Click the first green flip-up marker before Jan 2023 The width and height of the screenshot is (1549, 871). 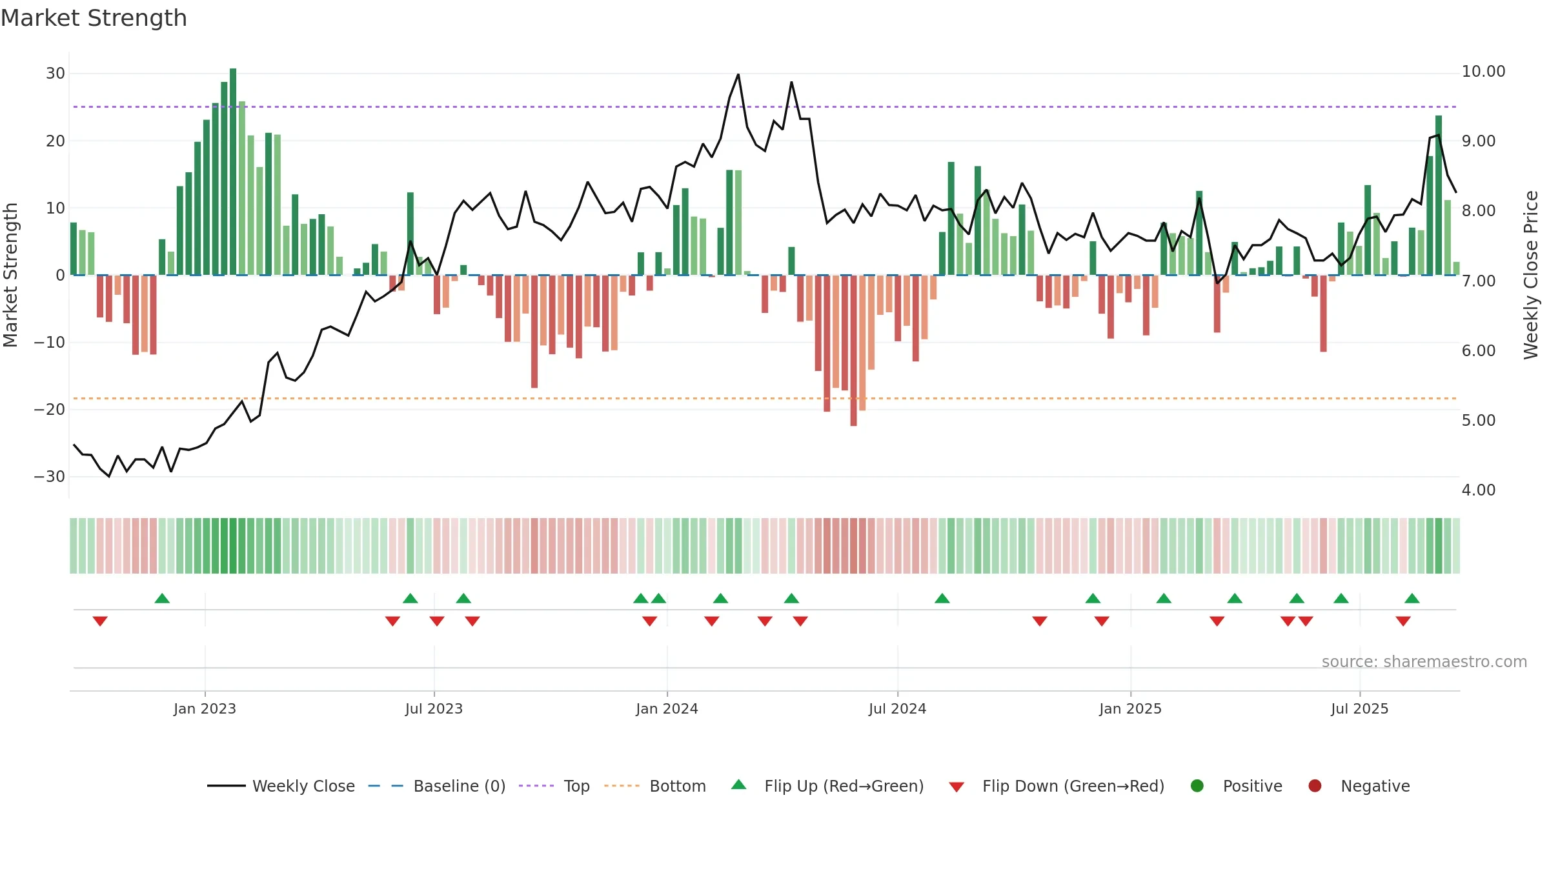tap(162, 598)
